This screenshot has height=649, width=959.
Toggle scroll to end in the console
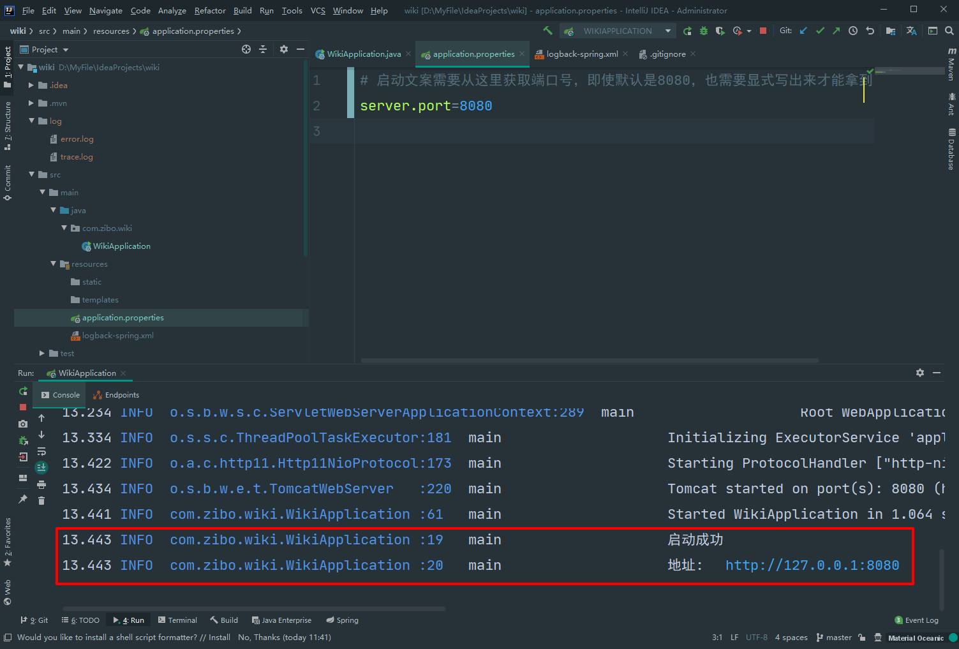click(41, 468)
